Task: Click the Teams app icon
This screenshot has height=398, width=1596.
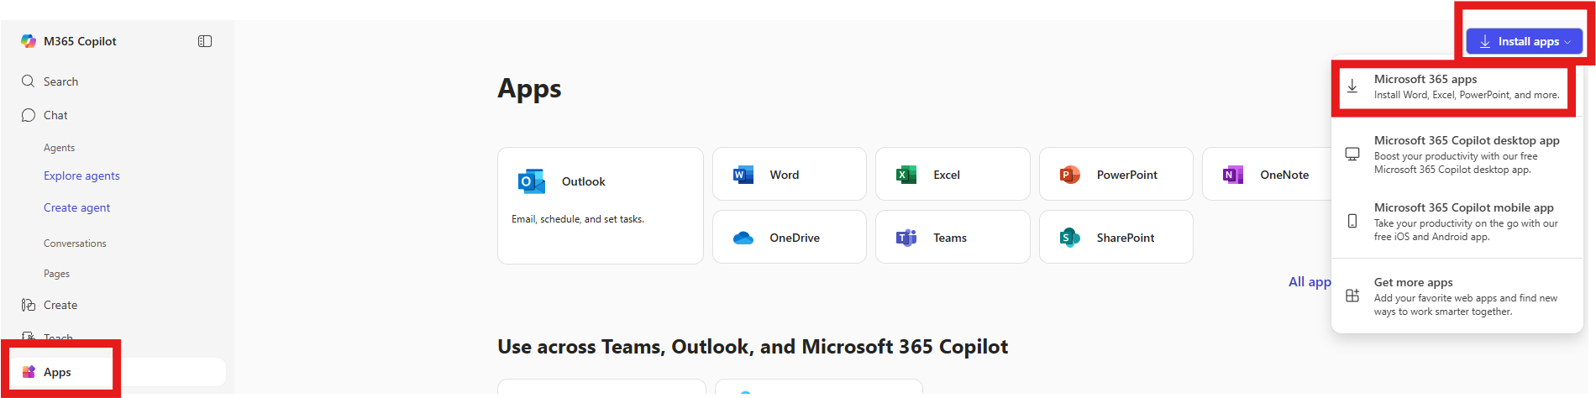Action: tap(906, 238)
